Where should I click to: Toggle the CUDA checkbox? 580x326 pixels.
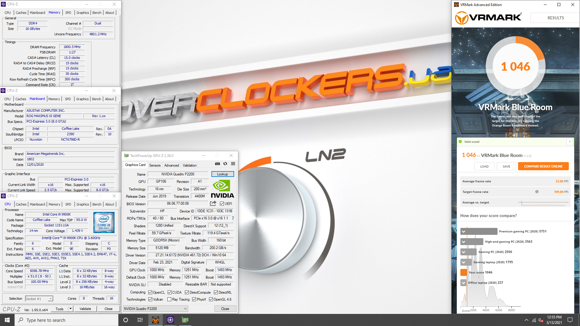(x=170, y=292)
